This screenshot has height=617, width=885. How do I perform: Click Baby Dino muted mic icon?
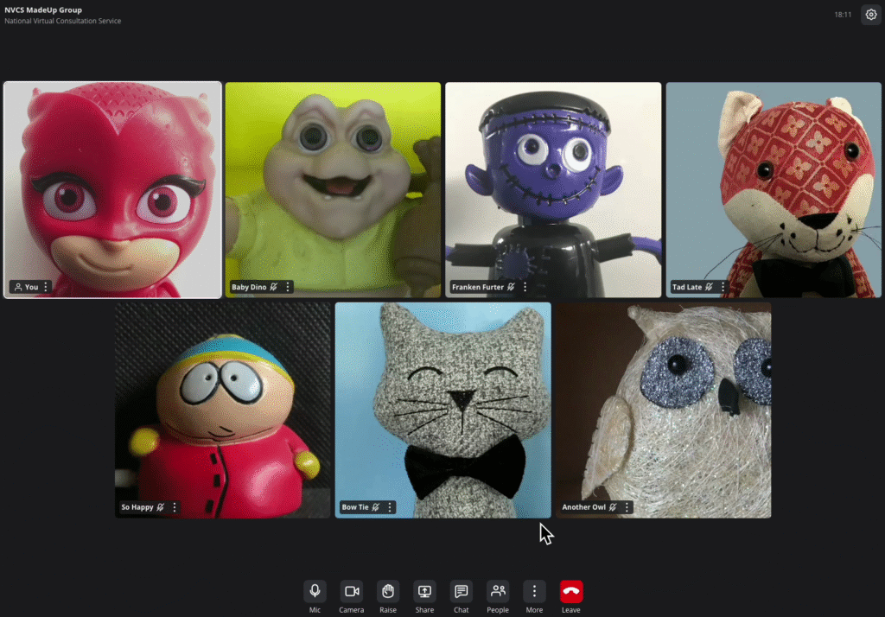click(274, 287)
